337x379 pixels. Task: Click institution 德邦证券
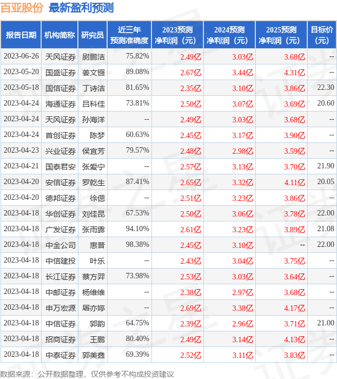click(x=61, y=199)
